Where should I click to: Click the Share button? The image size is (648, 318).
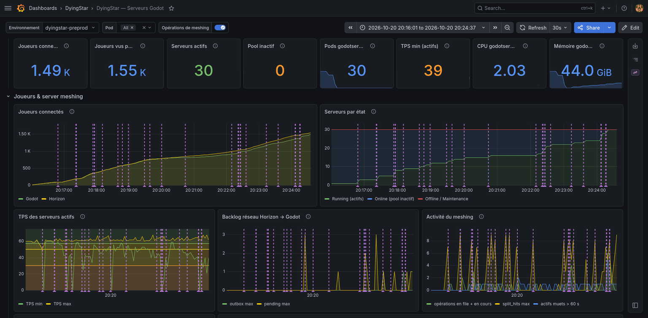pos(589,27)
